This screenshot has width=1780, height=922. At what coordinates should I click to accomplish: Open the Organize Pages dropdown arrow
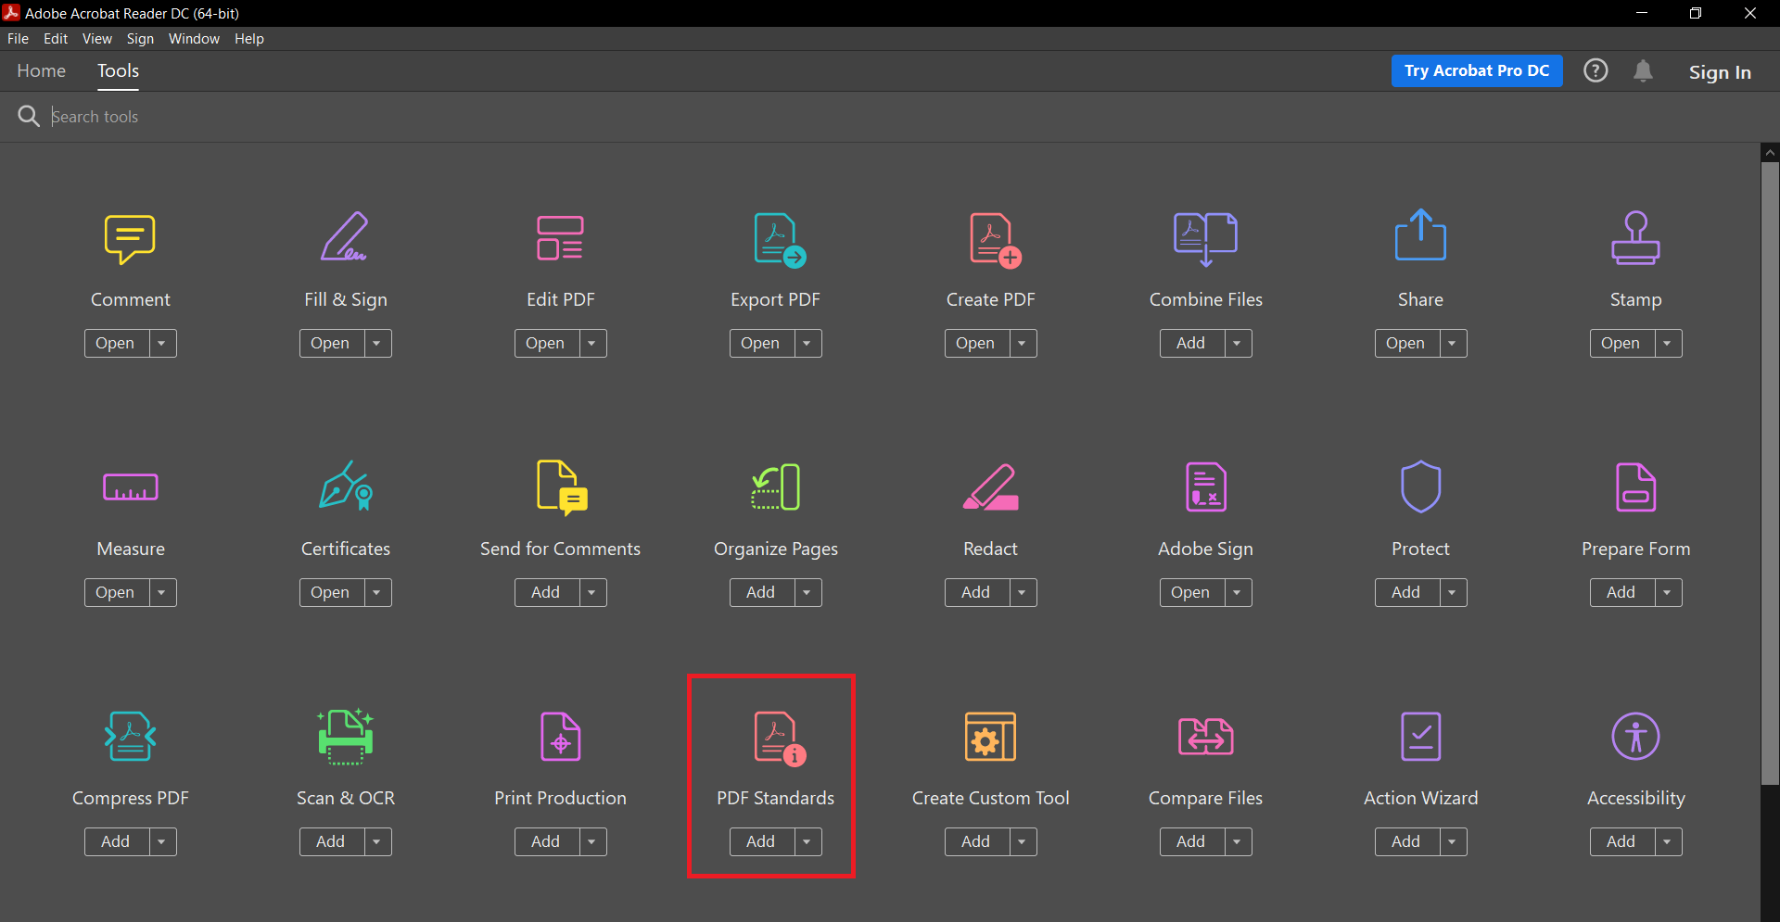[x=807, y=592]
